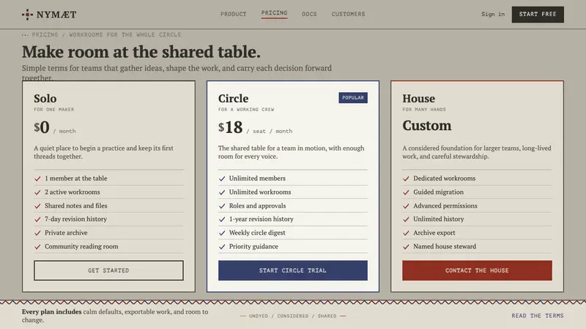The image size is (586, 329).
Task: Open the Customers nav link
Action: (x=348, y=14)
